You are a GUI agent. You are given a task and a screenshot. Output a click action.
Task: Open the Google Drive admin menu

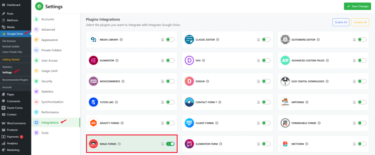[15, 34]
